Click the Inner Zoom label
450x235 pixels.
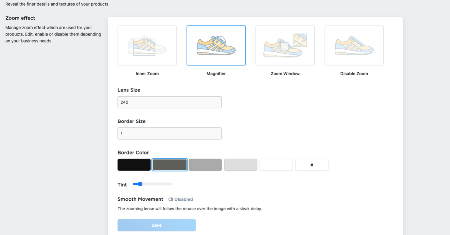tap(147, 74)
